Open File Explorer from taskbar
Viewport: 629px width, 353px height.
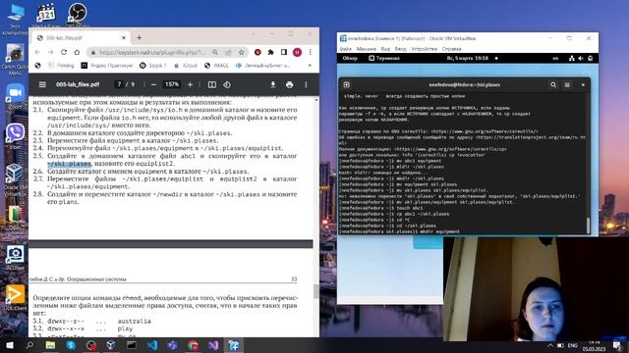point(50,345)
